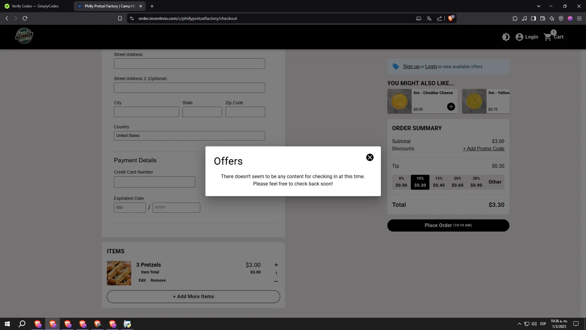Add Sm - Cheddar Cheese with plus button

(451, 107)
